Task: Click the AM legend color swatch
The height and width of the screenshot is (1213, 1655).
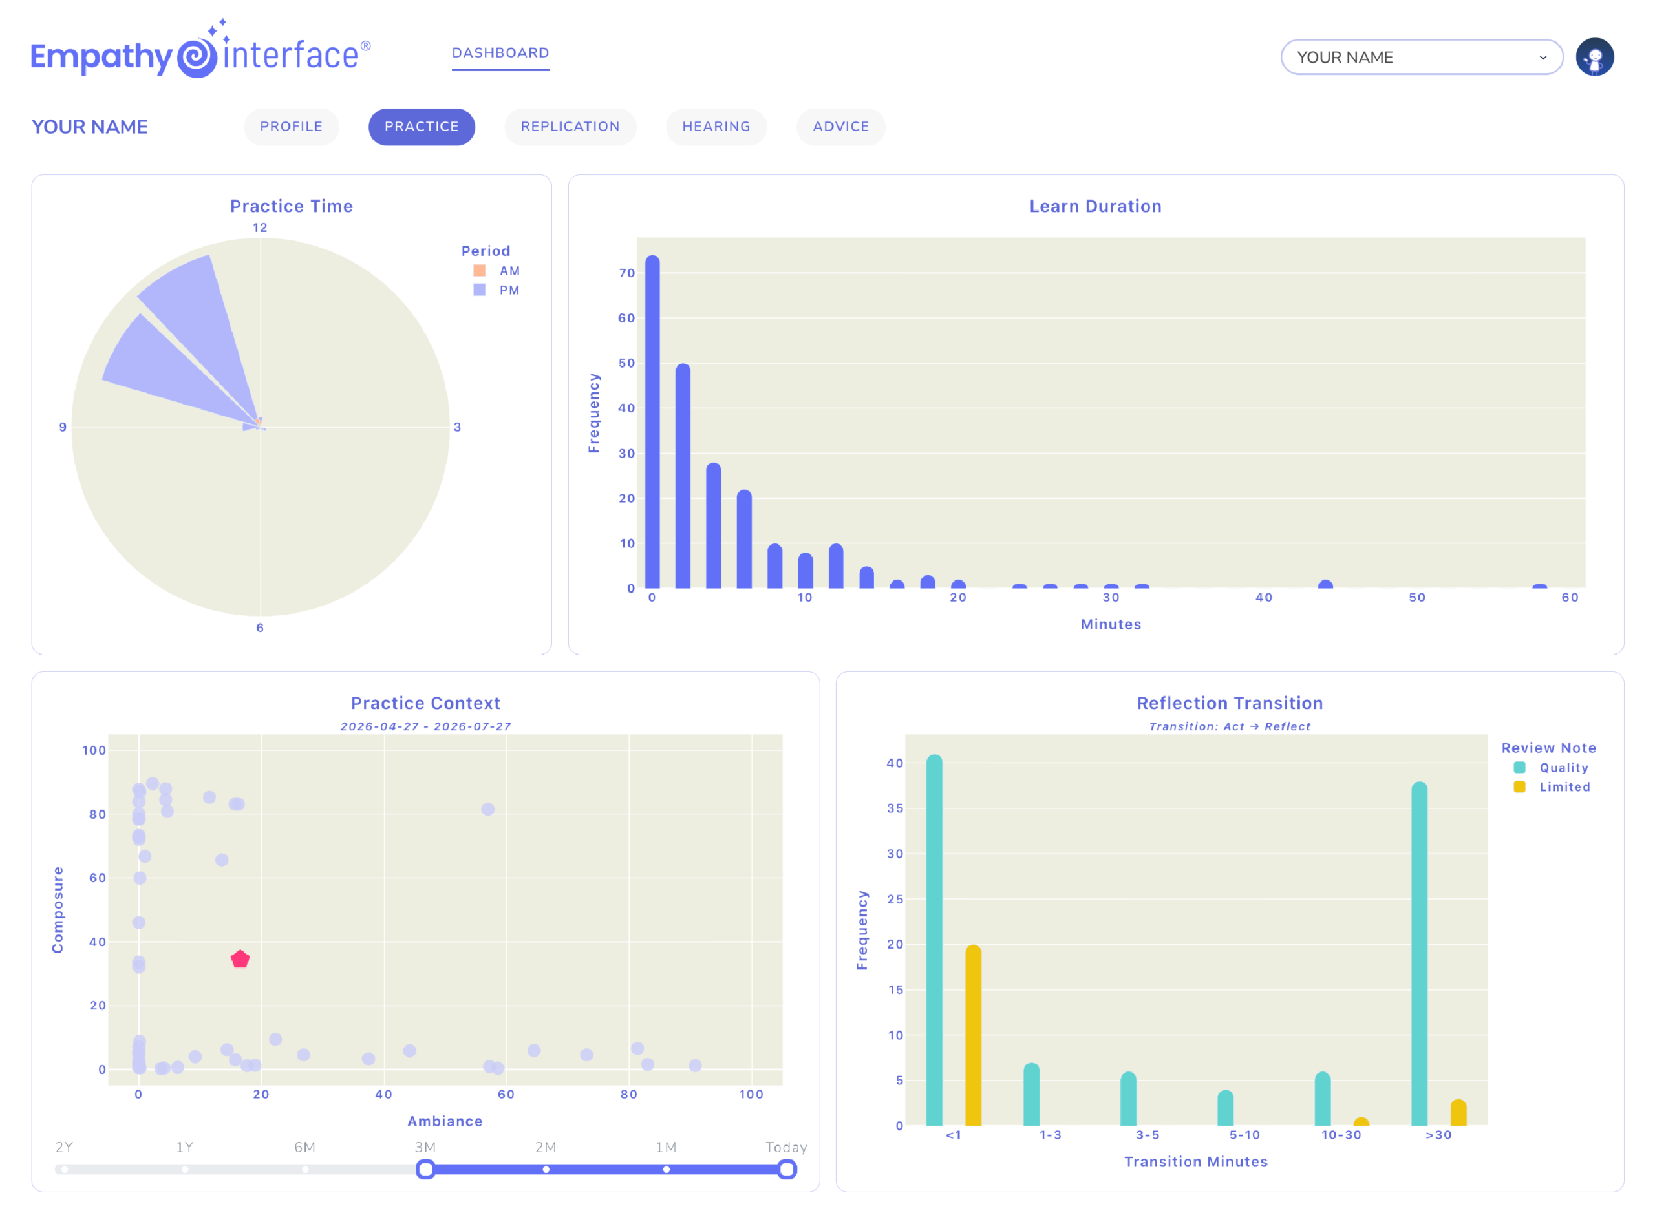Action: (x=479, y=270)
